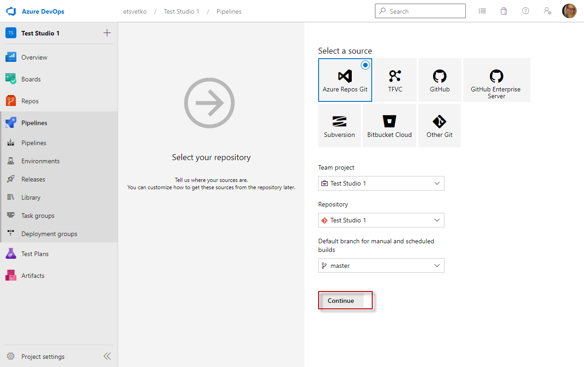Click the Continue button
Image resolution: width=584 pixels, height=367 pixels.
[x=341, y=301]
